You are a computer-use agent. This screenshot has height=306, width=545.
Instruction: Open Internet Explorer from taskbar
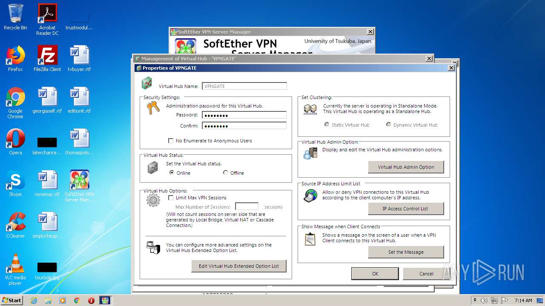click(34, 300)
